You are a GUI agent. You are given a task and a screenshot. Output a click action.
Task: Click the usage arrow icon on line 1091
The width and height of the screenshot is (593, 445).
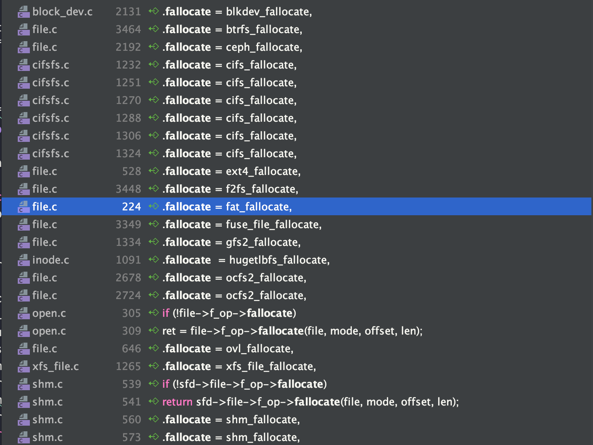pos(154,260)
